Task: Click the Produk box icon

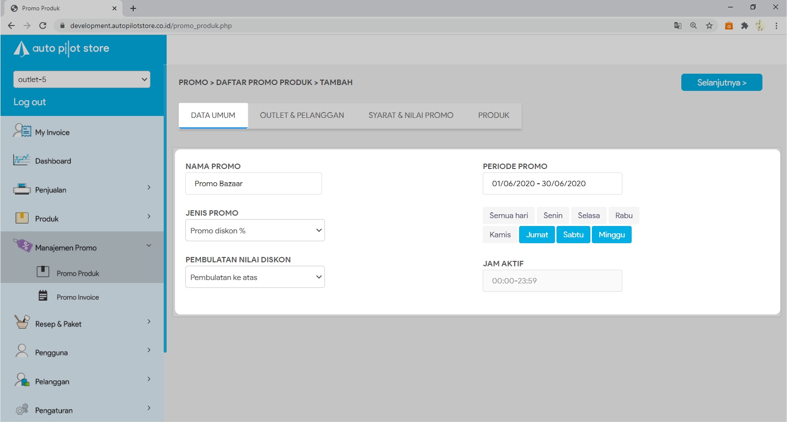Action: (22, 218)
